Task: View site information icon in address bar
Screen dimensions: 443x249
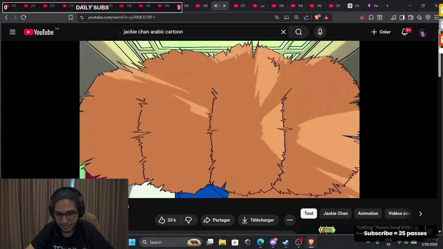Action: click(81, 17)
